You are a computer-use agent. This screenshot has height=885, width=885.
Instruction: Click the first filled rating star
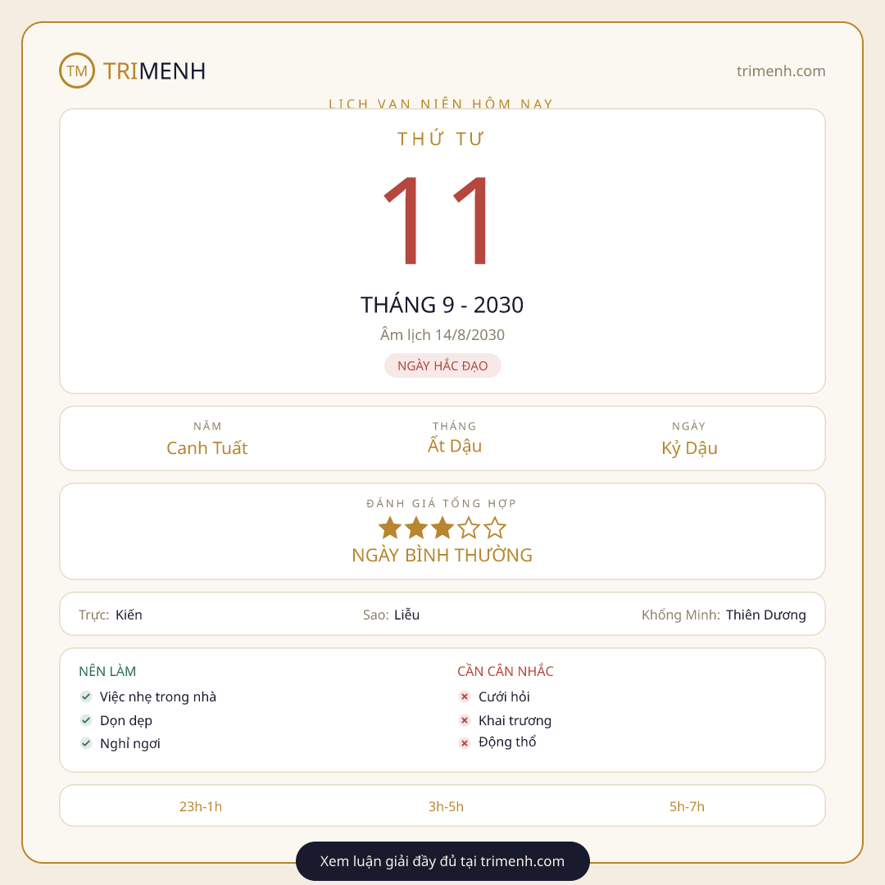click(x=389, y=529)
